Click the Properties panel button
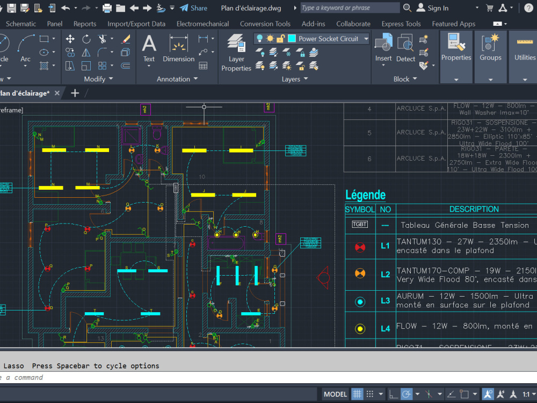This screenshot has height=403, width=537. coord(456,56)
